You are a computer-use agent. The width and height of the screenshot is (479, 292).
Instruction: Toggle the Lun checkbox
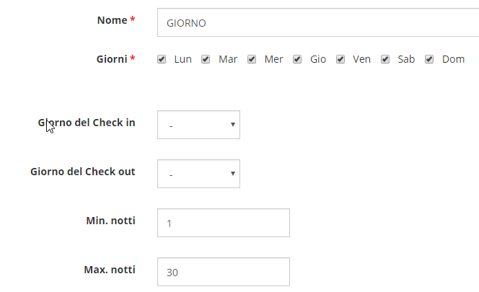point(162,59)
